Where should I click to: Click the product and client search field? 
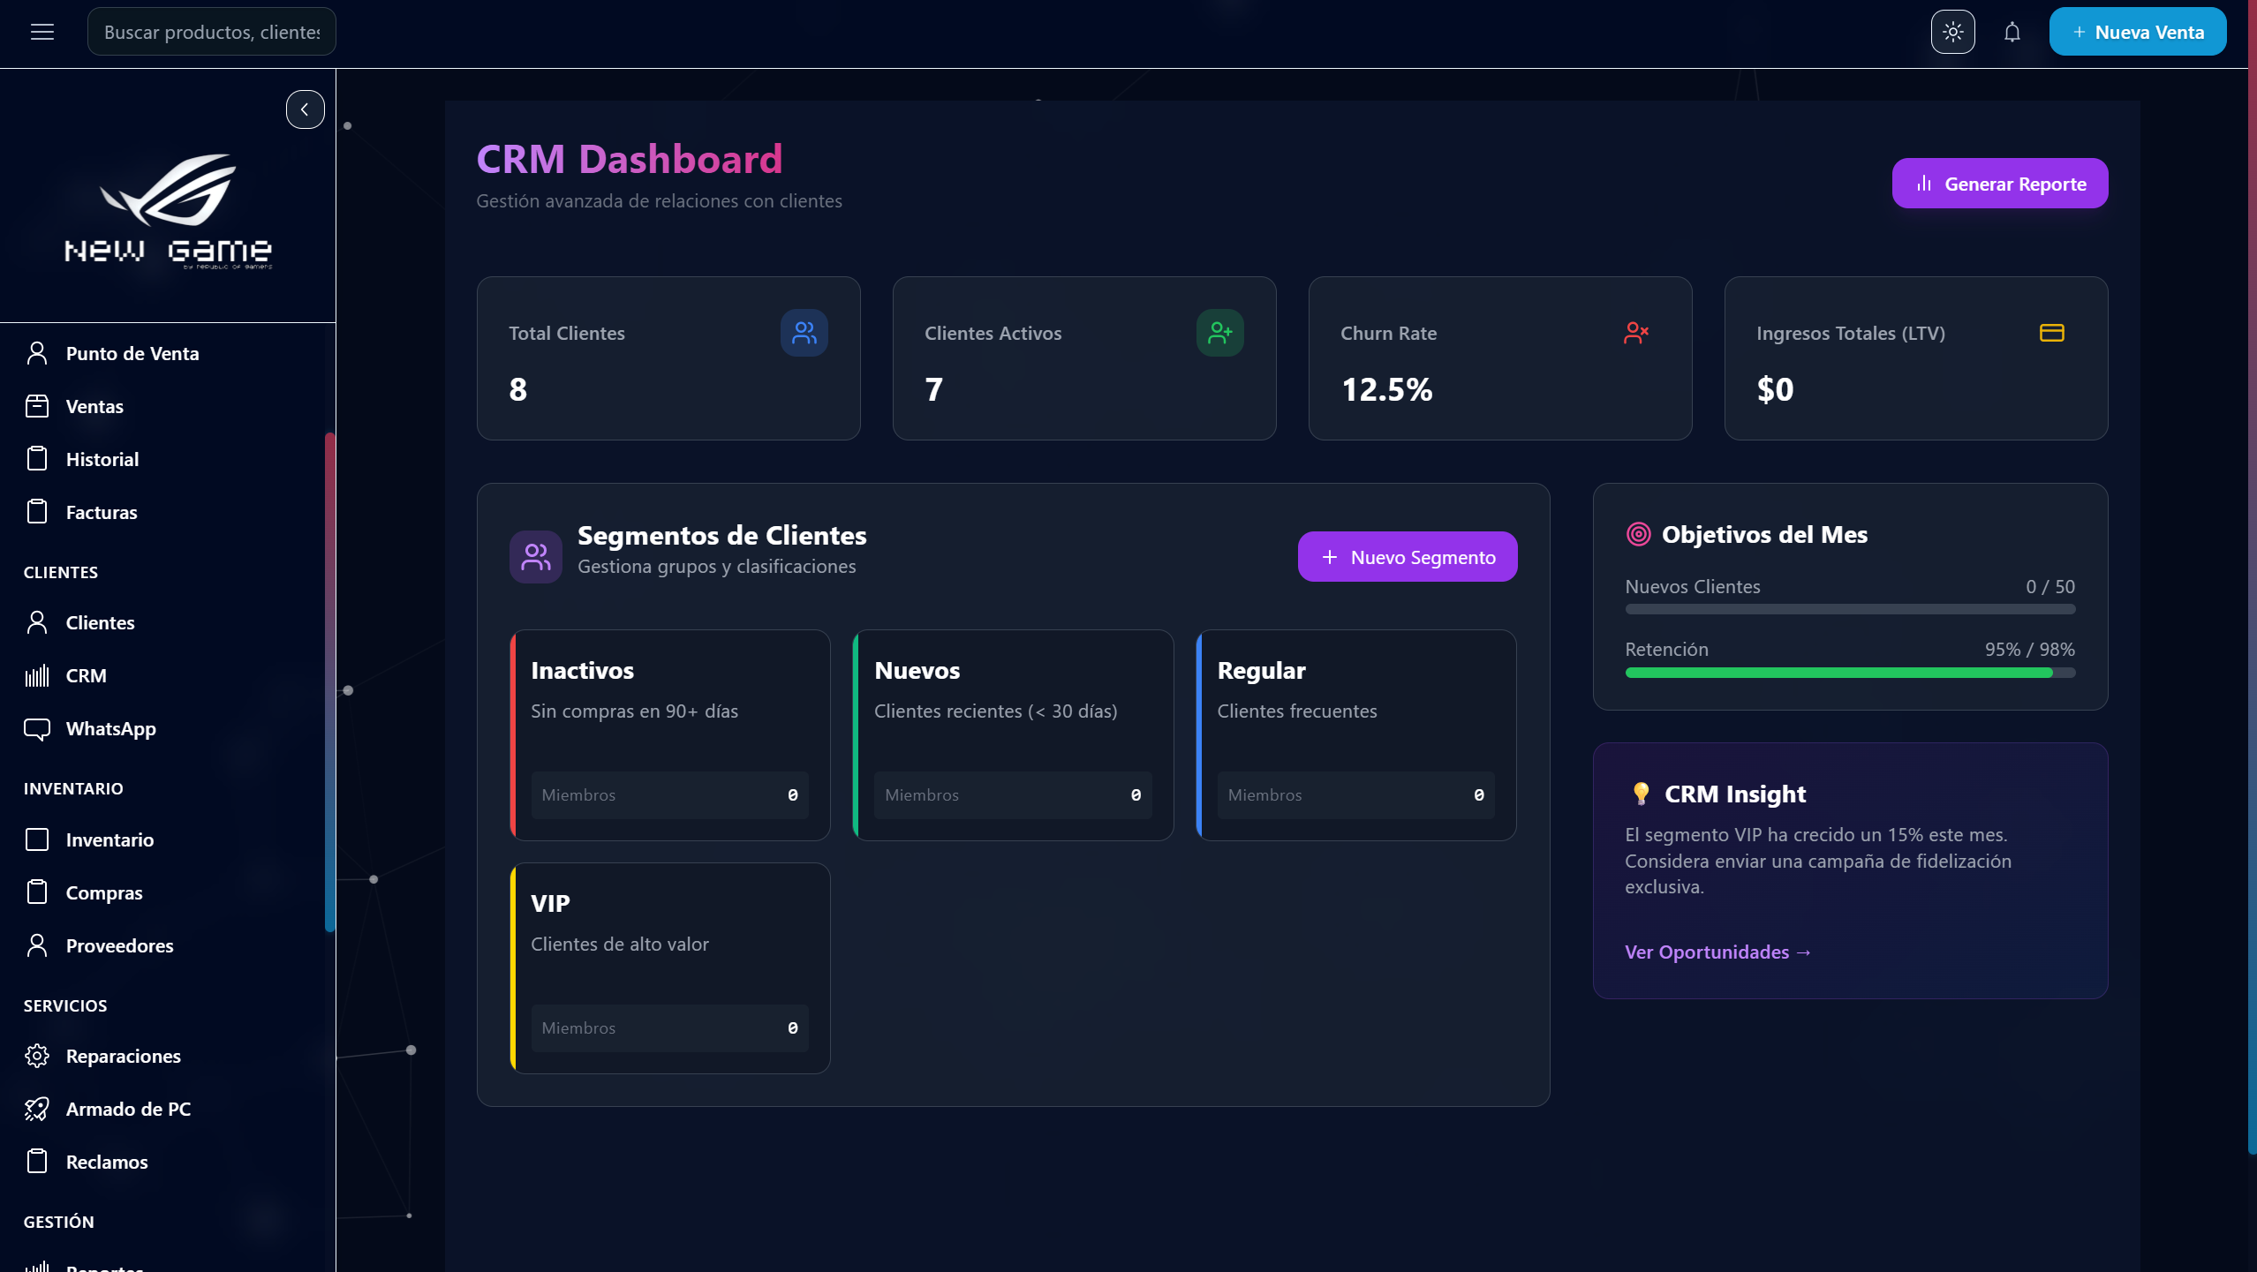tap(212, 33)
